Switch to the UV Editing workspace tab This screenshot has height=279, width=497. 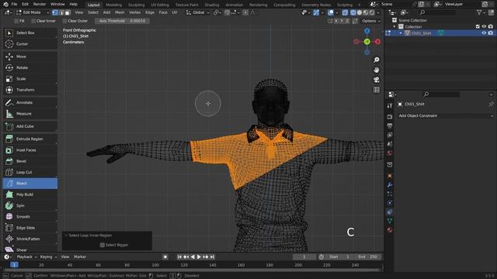point(160,5)
